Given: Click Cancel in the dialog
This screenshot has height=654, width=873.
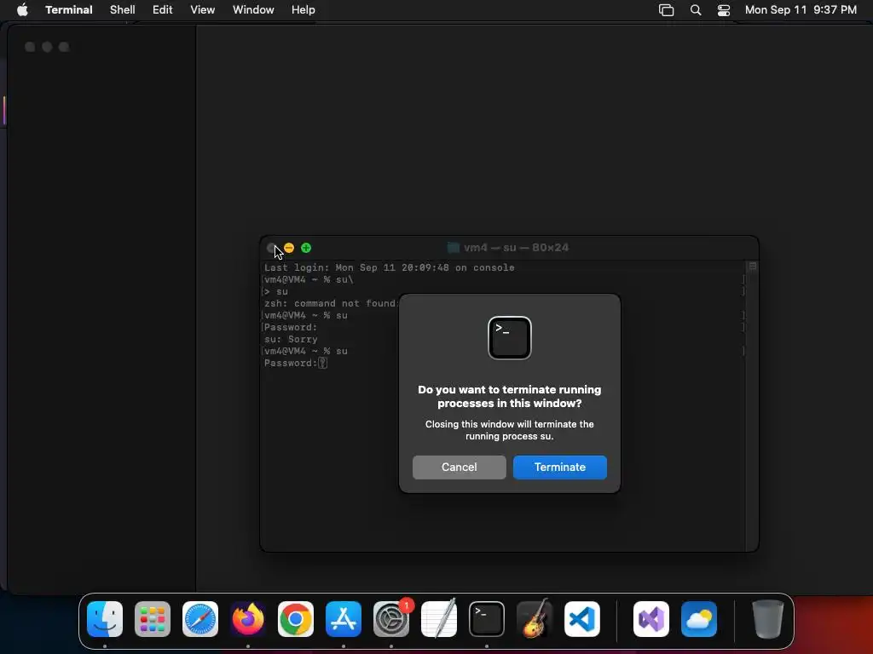Looking at the screenshot, I should point(459,468).
